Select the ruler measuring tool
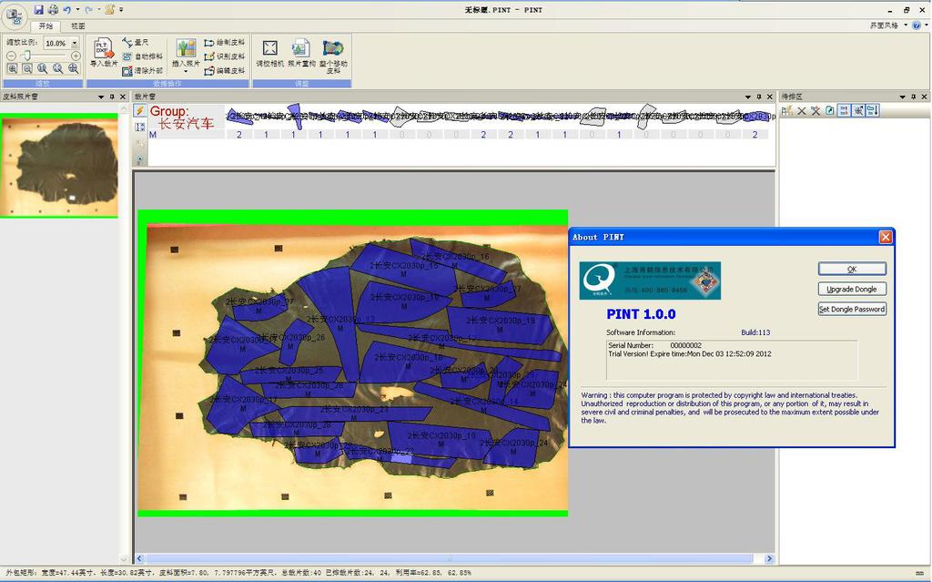The image size is (932, 582). [136, 42]
